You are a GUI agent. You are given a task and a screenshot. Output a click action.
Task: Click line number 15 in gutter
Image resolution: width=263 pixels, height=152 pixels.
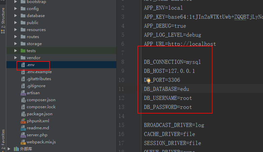121,125
